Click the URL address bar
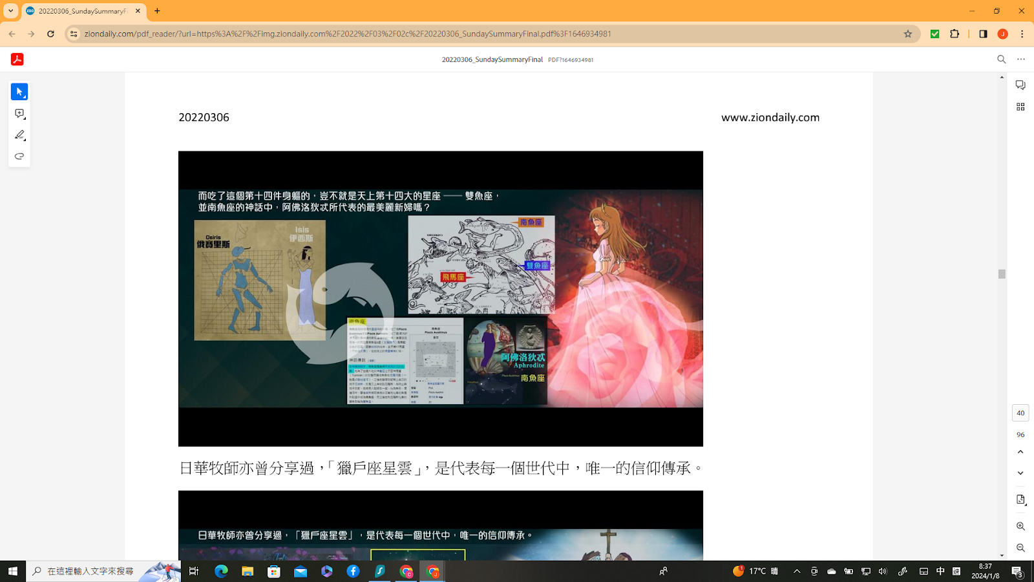Image resolution: width=1034 pixels, height=582 pixels. point(491,34)
